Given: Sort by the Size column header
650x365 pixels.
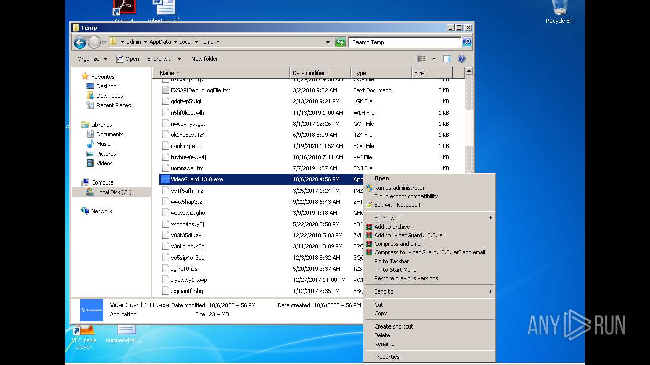Looking at the screenshot, I should [432, 73].
